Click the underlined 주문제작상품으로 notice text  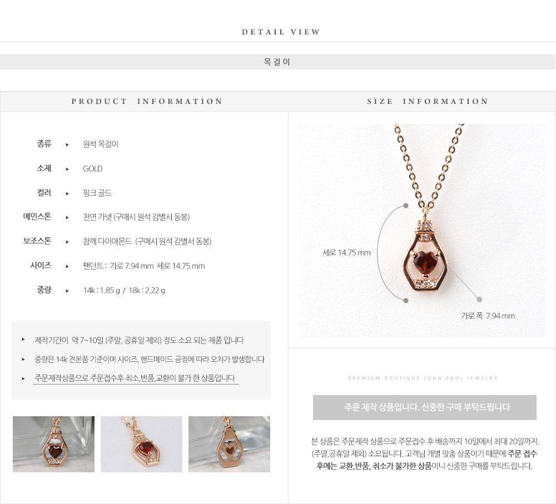[x=135, y=378]
